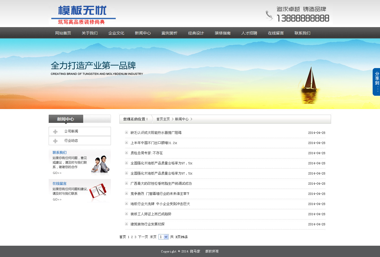Click the plus icon beside 公司新闻
Screen dimensions: 380x257
point(55,132)
